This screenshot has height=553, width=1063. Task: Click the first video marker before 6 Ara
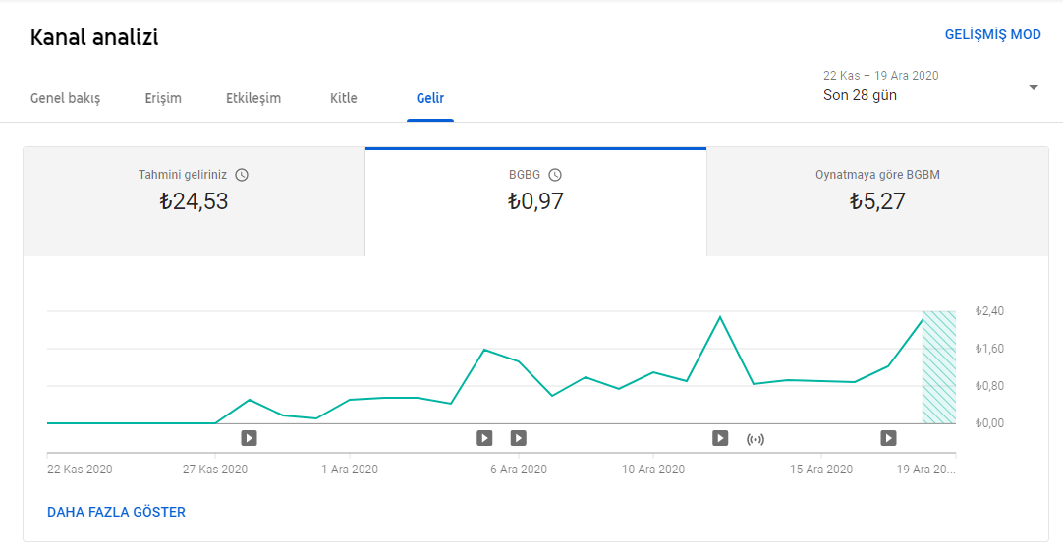[484, 438]
